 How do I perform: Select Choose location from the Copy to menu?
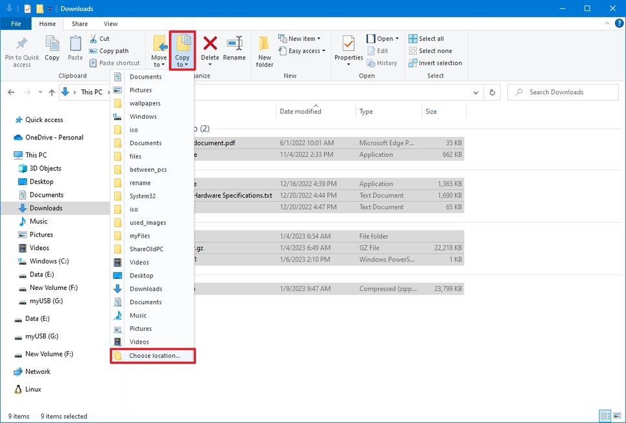pyautogui.click(x=153, y=355)
